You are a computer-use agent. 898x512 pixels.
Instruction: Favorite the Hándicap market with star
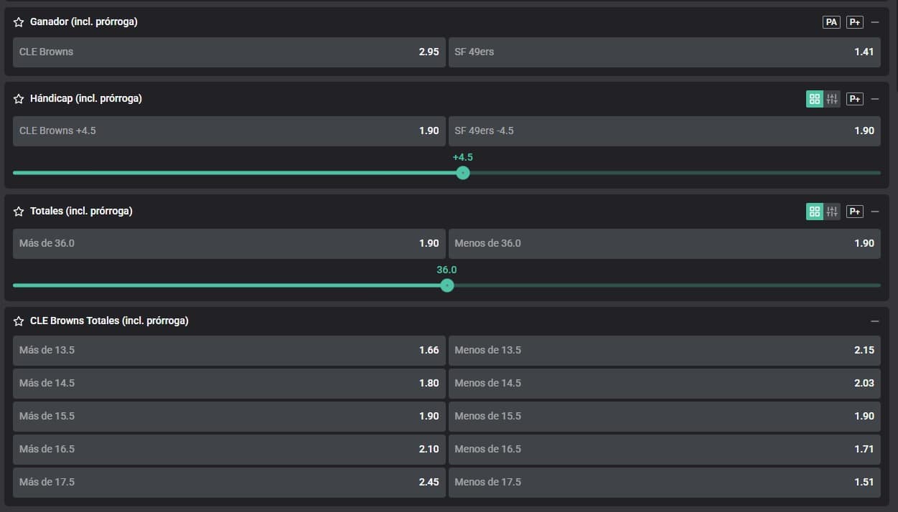pos(19,99)
